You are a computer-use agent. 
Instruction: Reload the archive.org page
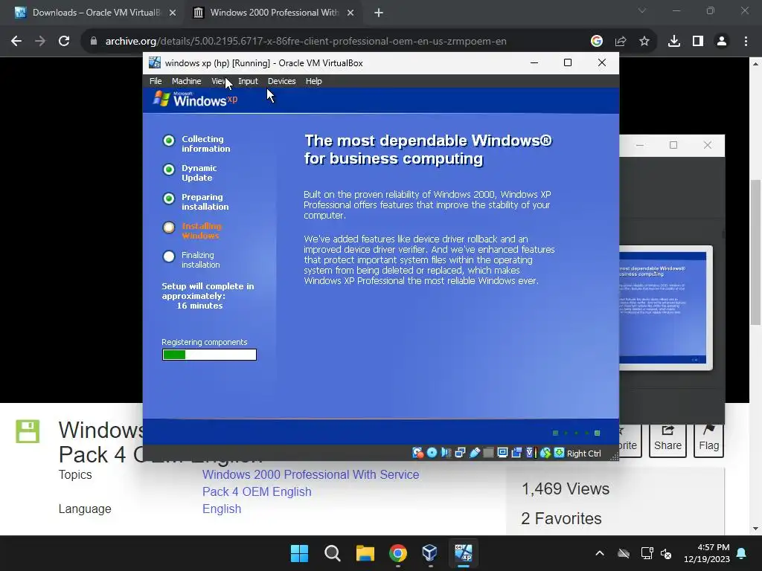[x=64, y=42]
